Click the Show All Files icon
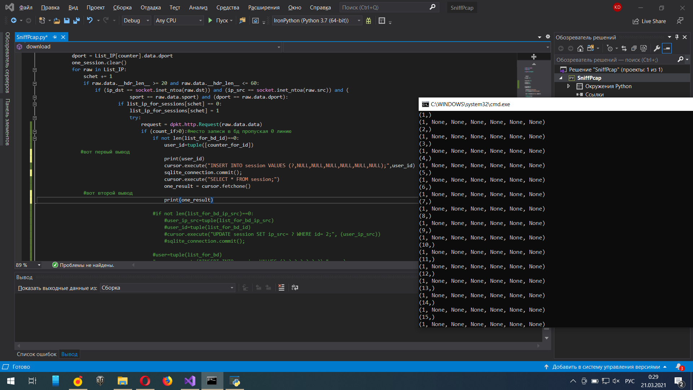 pos(644,48)
